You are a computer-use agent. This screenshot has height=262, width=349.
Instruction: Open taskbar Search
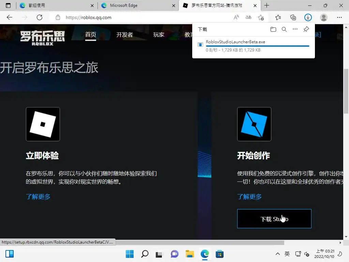click(145, 254)
